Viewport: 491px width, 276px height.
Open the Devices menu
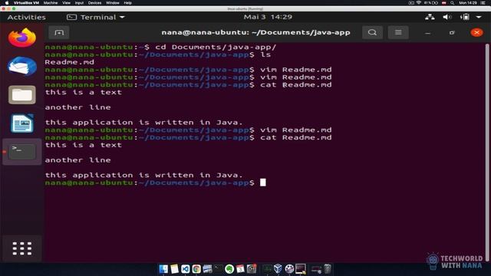click(x=94, y=3)
